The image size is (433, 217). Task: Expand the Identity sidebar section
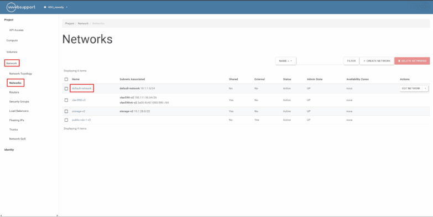[x=9, y=150]
